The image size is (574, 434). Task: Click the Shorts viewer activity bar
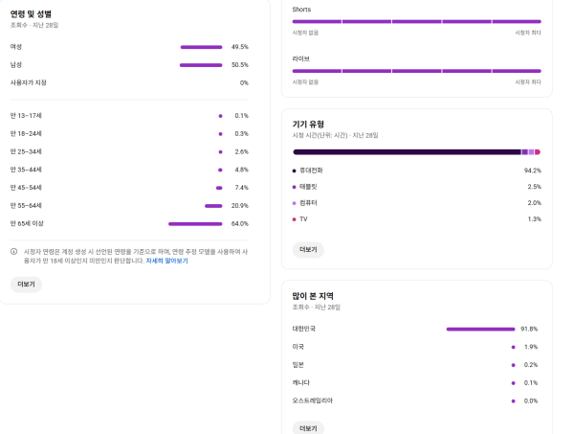coord(416,22)
